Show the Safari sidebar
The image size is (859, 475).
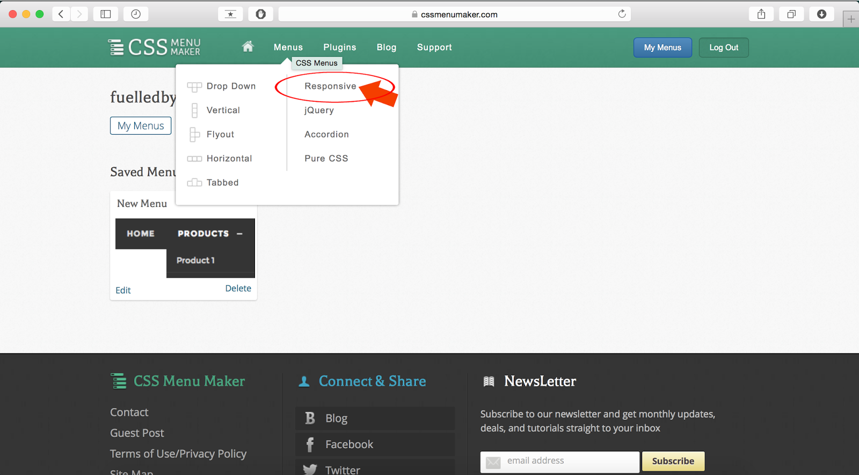pos(106,14)
